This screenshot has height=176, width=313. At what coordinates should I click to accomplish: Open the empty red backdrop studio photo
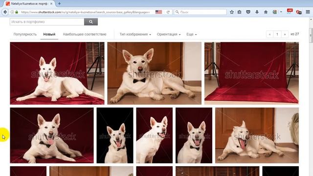(251, 73)
